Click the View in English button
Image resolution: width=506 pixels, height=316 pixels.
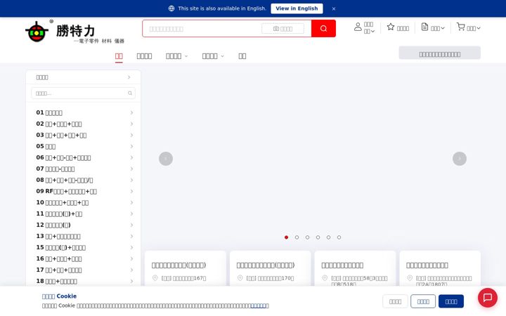(x=297, y=8)
